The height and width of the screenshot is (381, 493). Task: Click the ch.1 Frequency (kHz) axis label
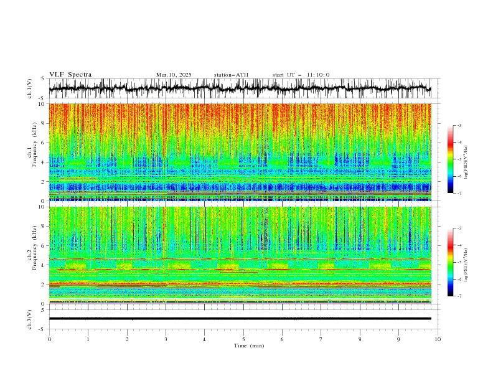tap(32, 144)
